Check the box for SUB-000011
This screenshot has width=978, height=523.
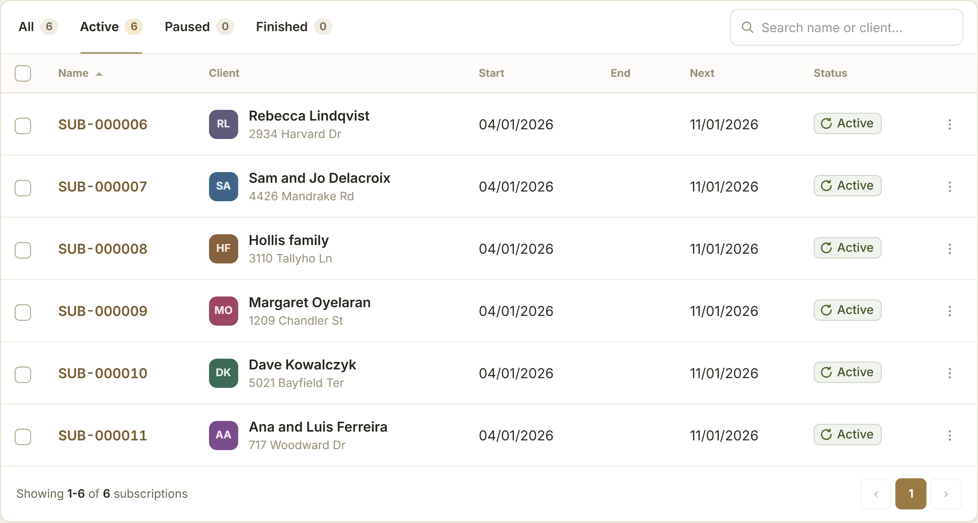pyautogui.click(x=23, y=437)
